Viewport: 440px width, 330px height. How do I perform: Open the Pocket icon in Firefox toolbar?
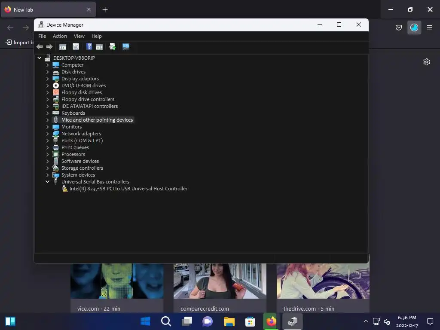pyautogui.click(x=398, y=27)
